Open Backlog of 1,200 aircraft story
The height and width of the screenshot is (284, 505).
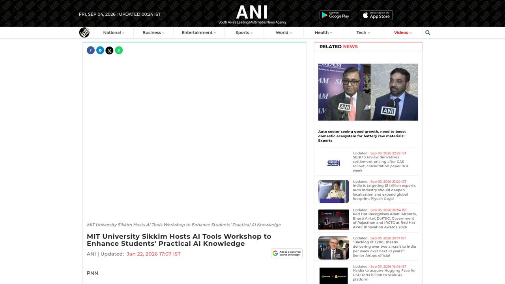tap(384, 248)
